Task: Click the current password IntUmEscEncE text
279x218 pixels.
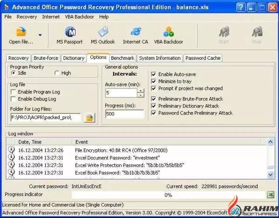Action: (87, 186)
